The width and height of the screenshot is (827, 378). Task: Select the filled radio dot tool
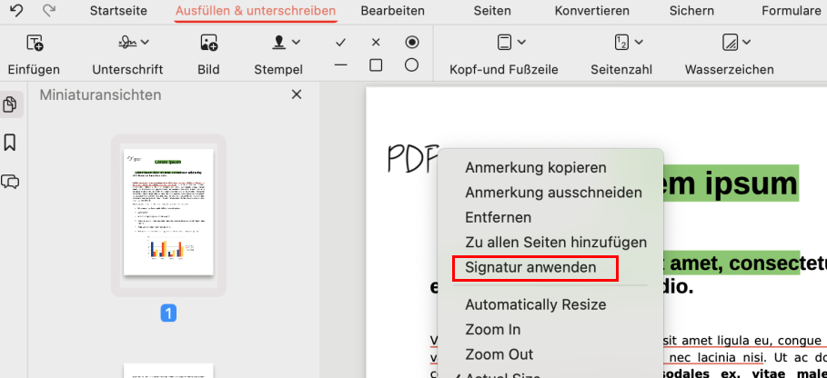point(412,43)
